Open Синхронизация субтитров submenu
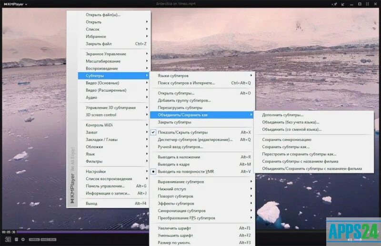 pyautogui.click(x=203, y=211)
